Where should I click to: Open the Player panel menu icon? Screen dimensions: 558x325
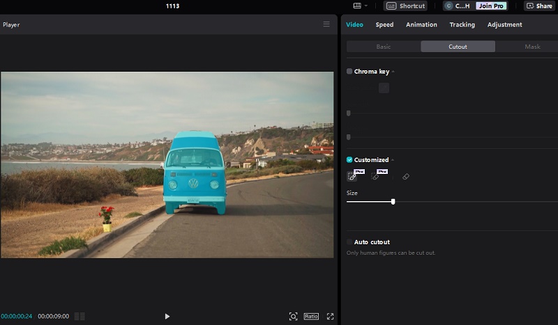[326, 24]
